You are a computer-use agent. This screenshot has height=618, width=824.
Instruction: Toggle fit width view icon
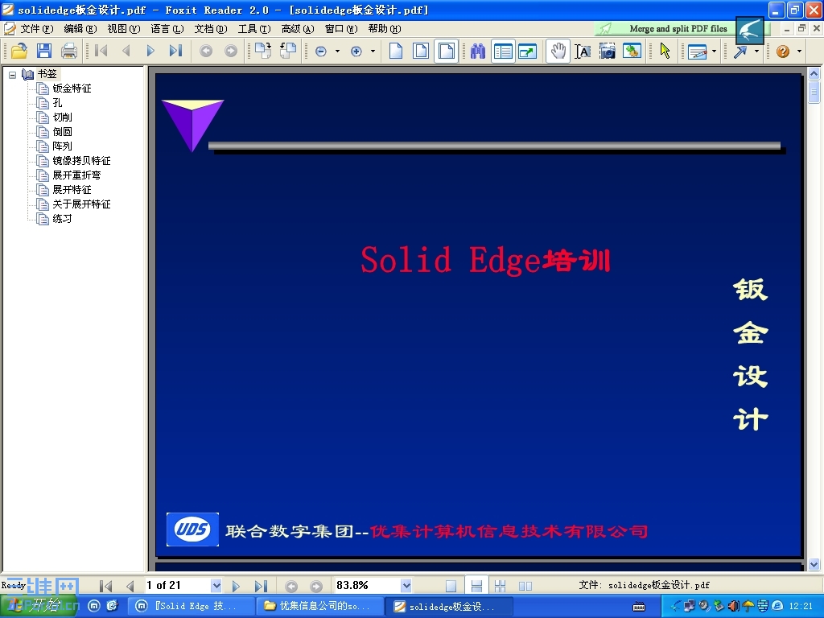tap(446, 51)
